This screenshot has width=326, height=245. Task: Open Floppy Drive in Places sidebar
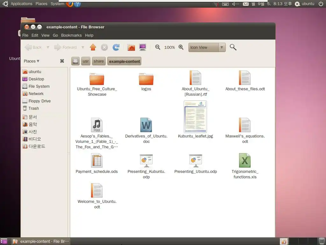45,101
